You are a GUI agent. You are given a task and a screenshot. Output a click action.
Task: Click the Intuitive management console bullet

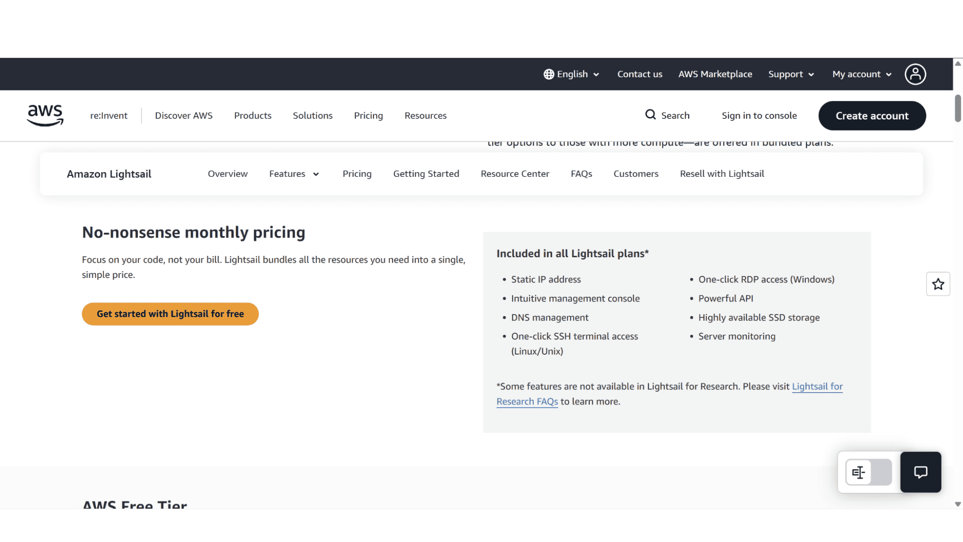[x=575, y=299]
